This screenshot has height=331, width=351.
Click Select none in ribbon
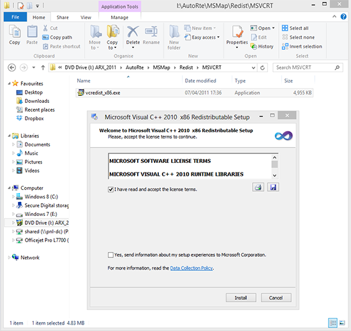tap(298, 37)
